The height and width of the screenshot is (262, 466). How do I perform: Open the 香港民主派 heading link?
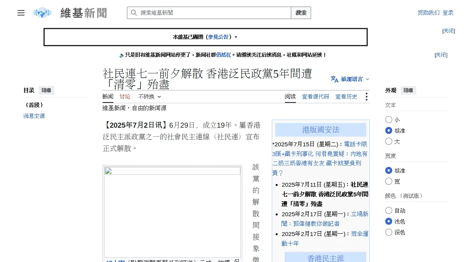point(325,258)
